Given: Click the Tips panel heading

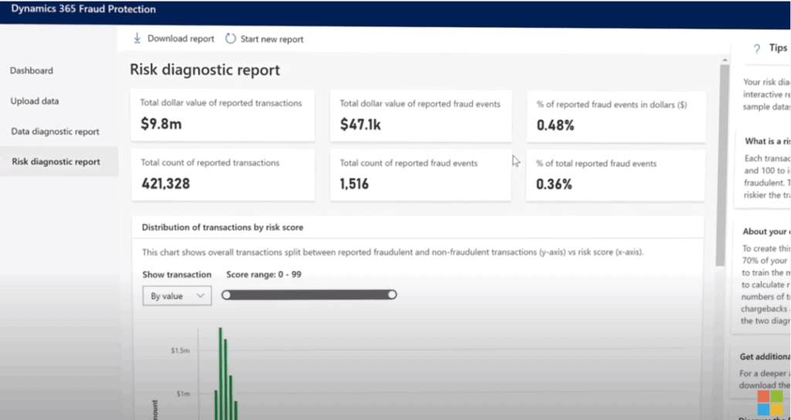Looking at the screenshot, I should (779, 48).
